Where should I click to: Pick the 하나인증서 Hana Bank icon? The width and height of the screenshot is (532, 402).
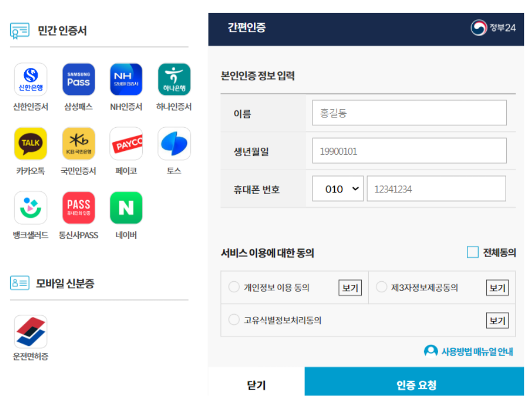pyautogui.click(x=174, y=79)
